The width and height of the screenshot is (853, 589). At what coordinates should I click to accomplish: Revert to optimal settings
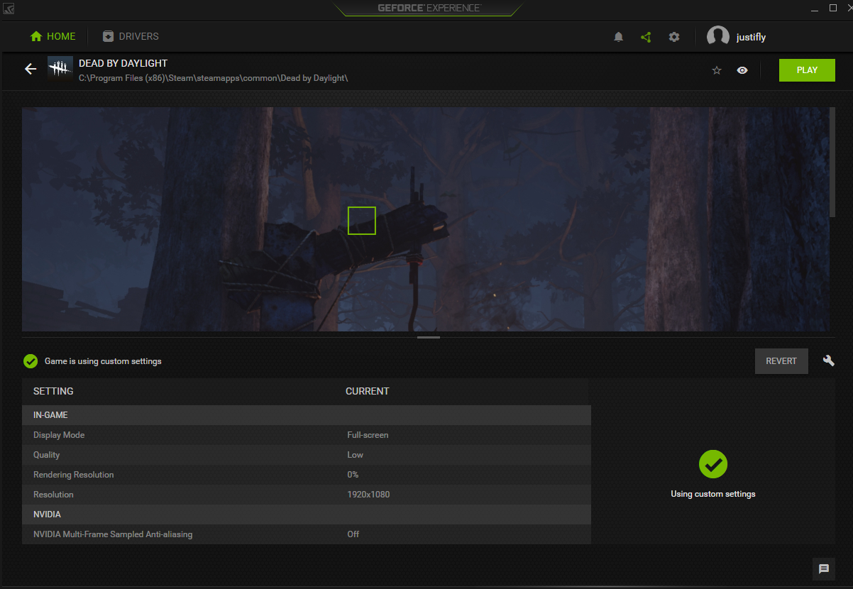pyautogui.click(x=781, y=361)
